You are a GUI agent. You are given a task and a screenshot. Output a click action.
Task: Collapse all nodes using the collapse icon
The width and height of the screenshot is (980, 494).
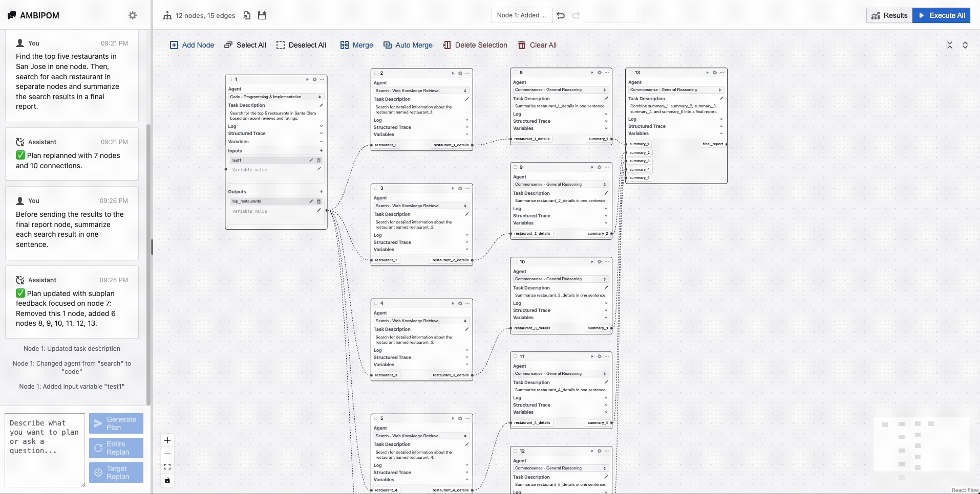(x=950, y=45)
